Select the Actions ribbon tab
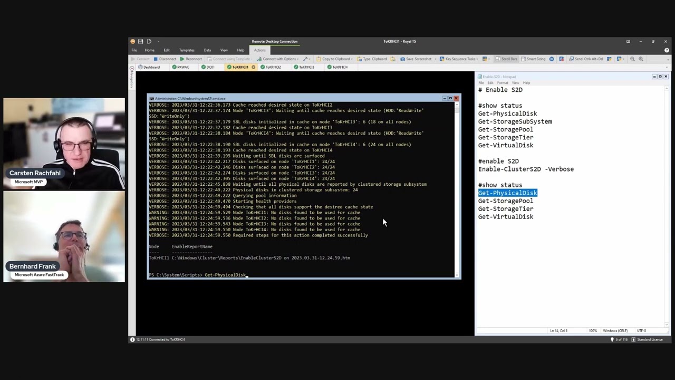This screenshot has width=675, height=380. coord(260,50)
